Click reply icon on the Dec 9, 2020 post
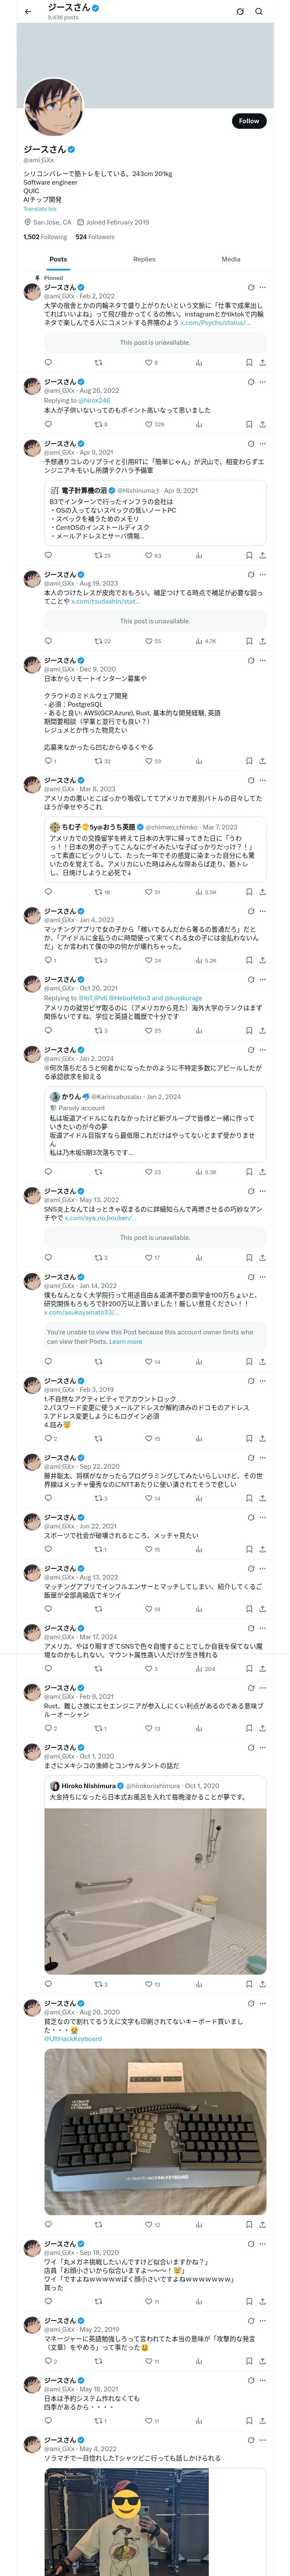This screenshot has width=290, height=2576. pyautogui.click(x=47, y=761)
